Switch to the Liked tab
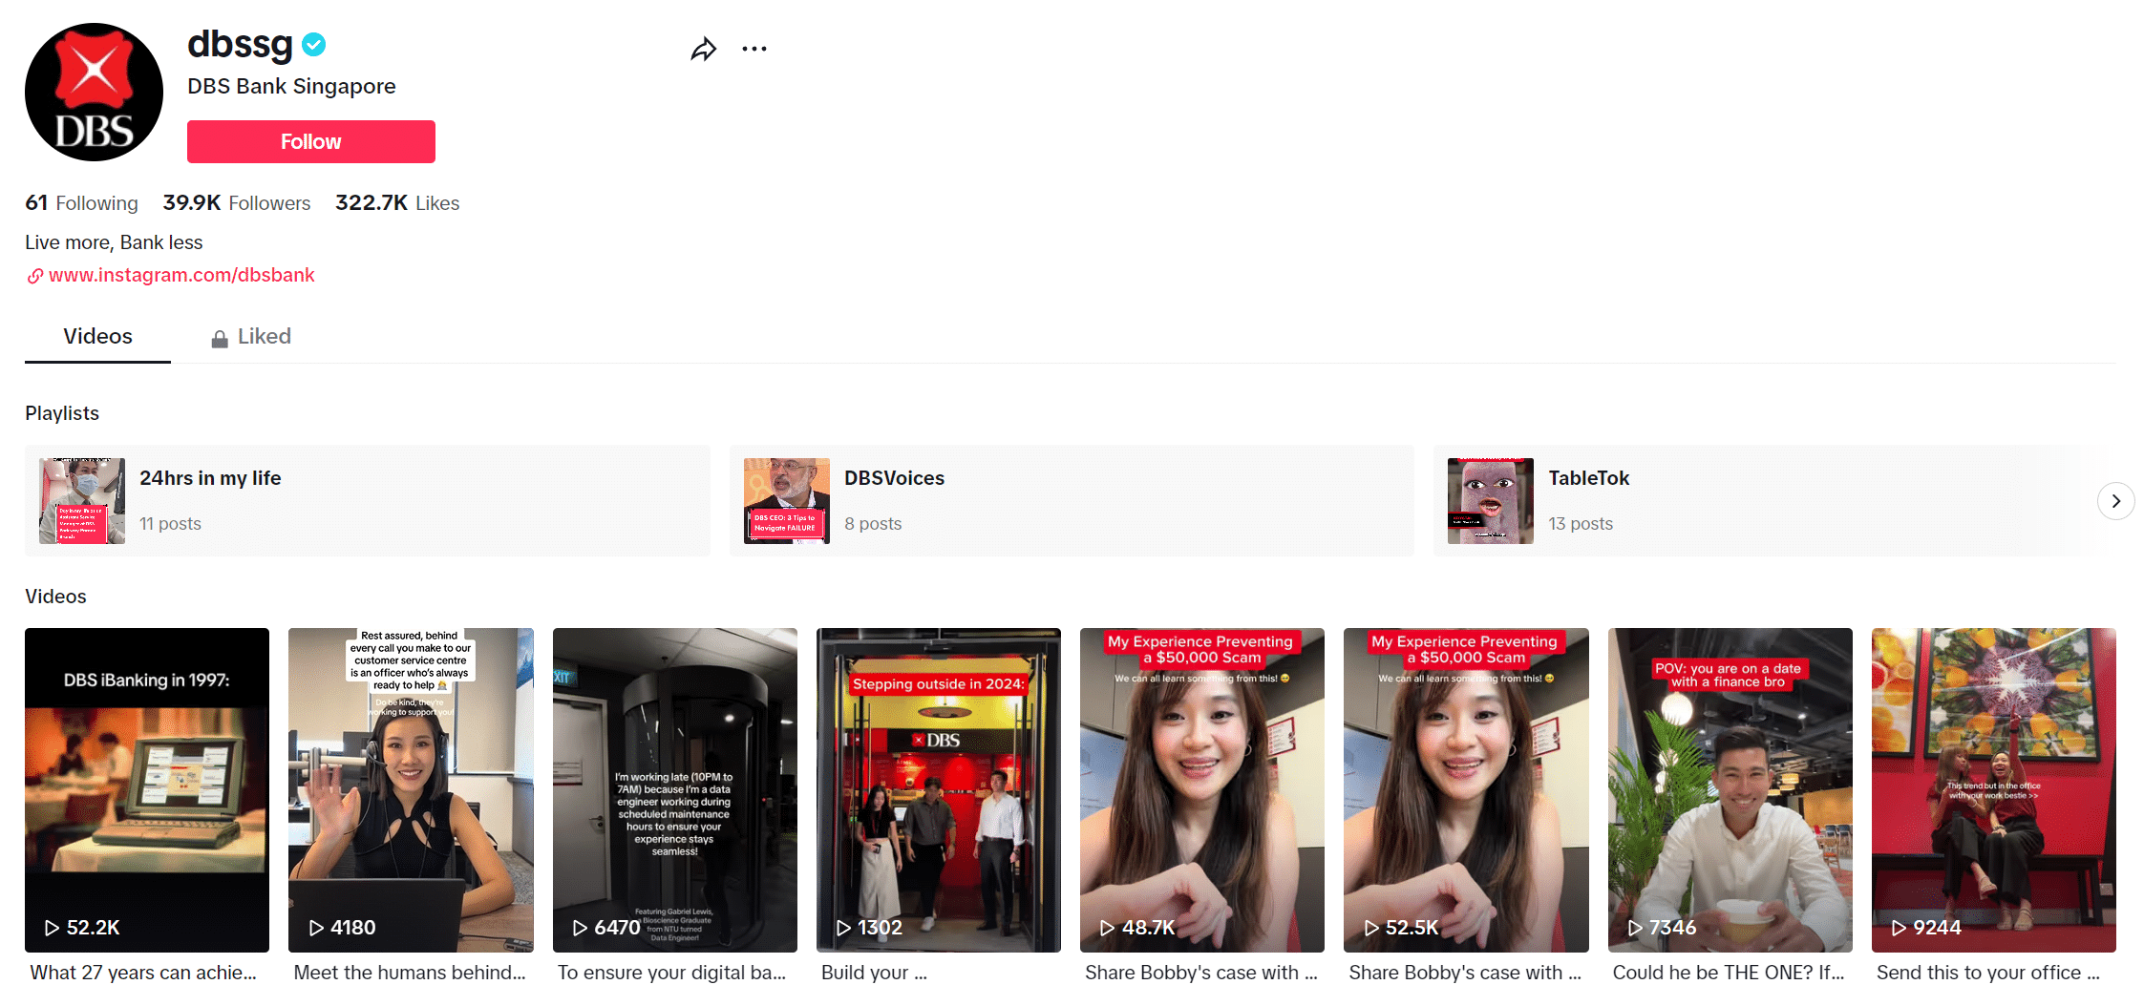Viewport: 2144px width, 985px height. pos(251,336)
